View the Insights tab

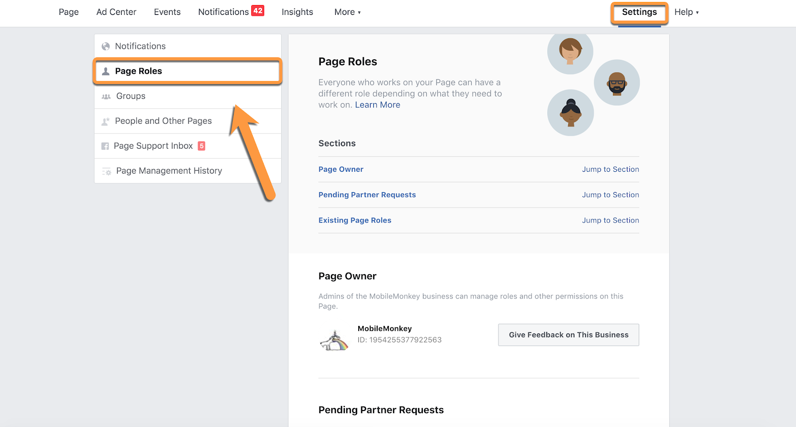298,12
